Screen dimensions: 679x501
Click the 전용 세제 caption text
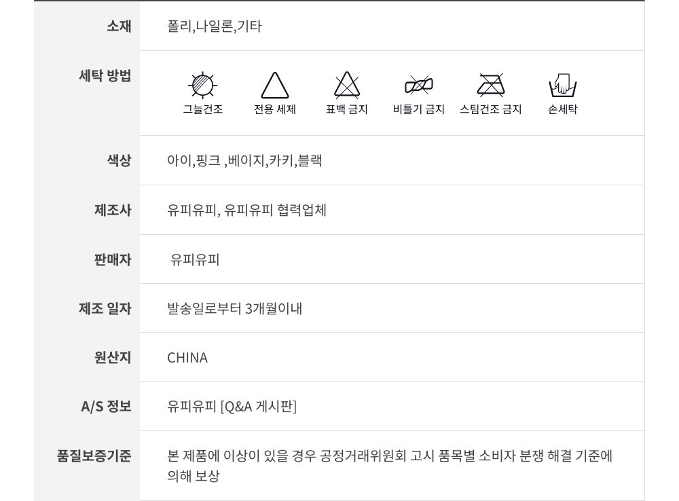tap(275, 109)
